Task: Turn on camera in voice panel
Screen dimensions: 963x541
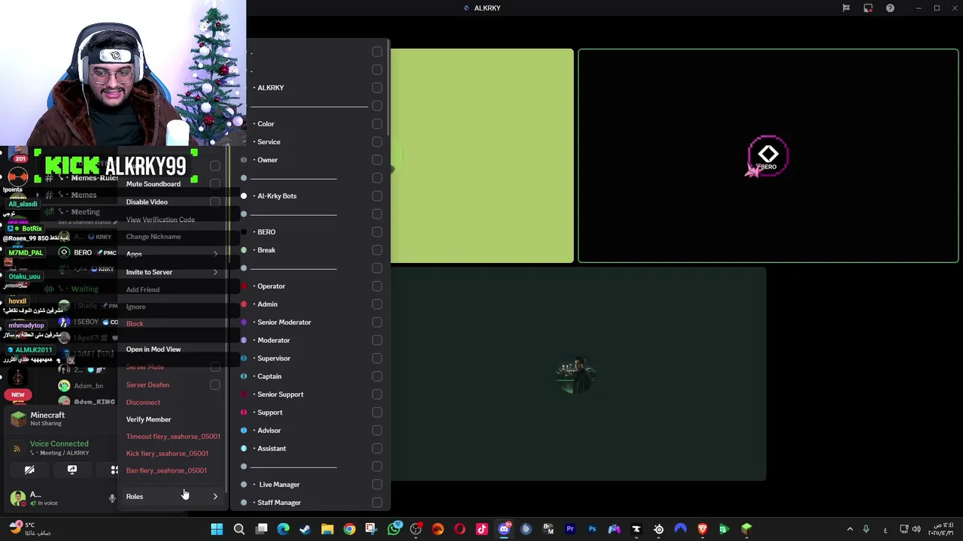Action: pyautogui.click(x=29, y=470)
